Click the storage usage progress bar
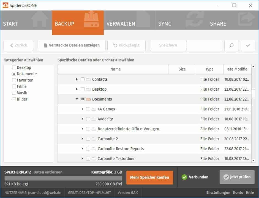259x198 pixels. 63,178
